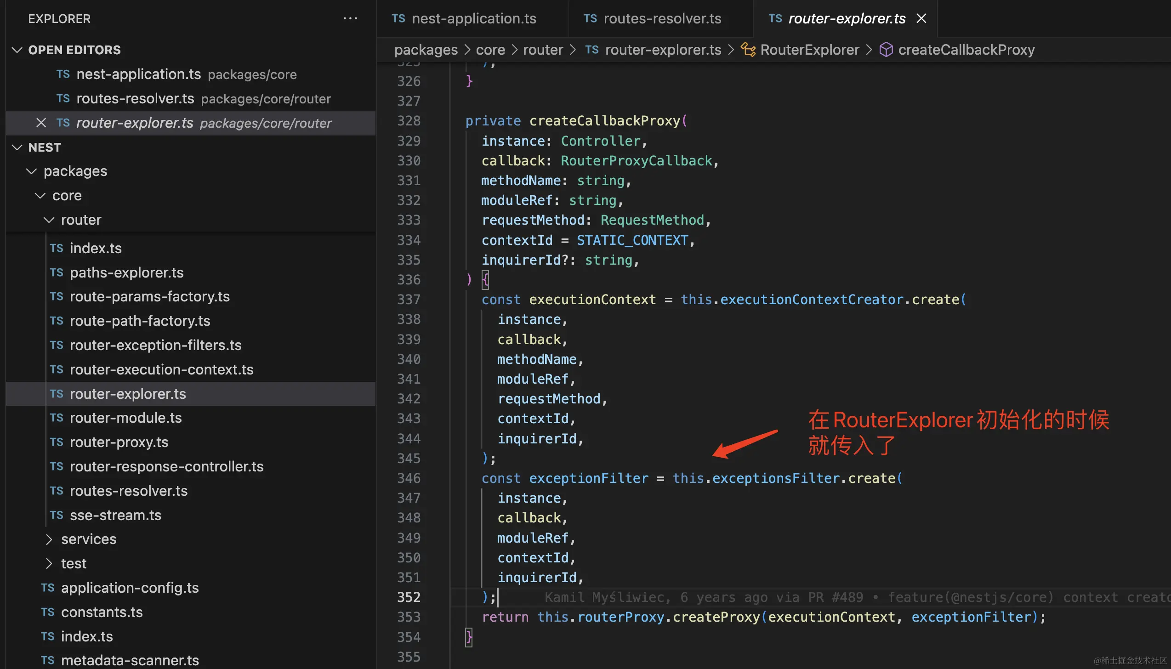Open router-proxy.ts file
The height and width of the screenshot is (669, 1171).
tap(190, 442)
